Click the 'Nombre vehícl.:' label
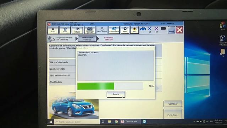Viewport: 227px width, 128px height. coord(57,69)
